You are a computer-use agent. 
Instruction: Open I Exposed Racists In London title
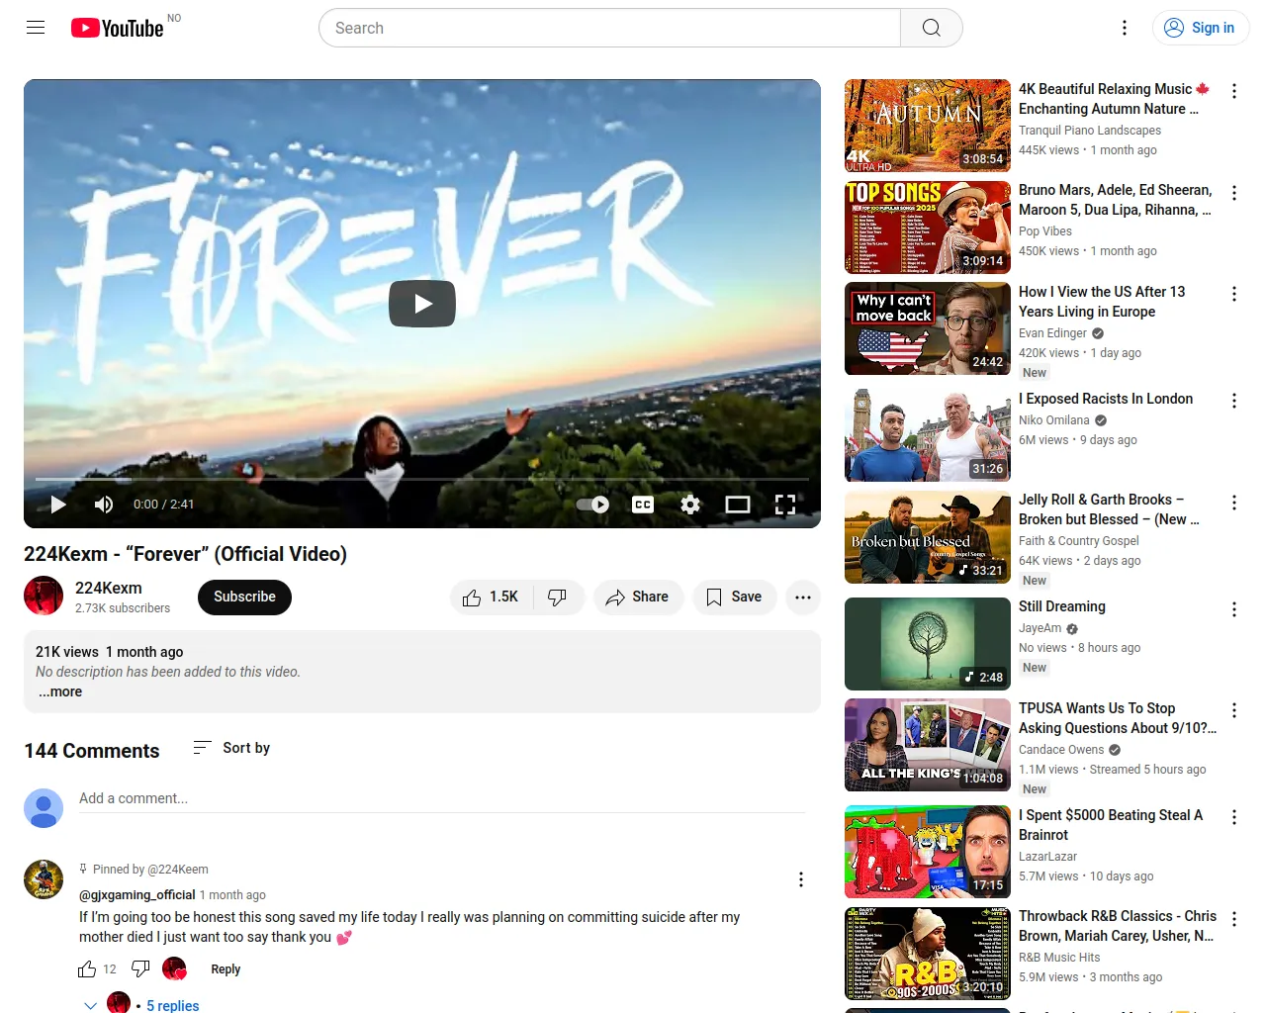click(1106, 399)
